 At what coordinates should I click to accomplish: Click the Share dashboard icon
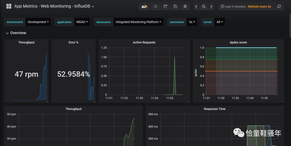coord(165,6)
